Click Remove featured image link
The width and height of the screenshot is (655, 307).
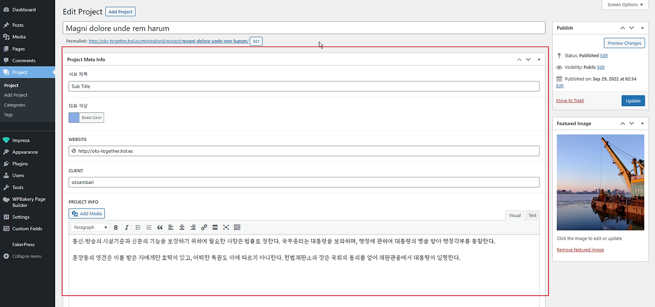(580, 250)
